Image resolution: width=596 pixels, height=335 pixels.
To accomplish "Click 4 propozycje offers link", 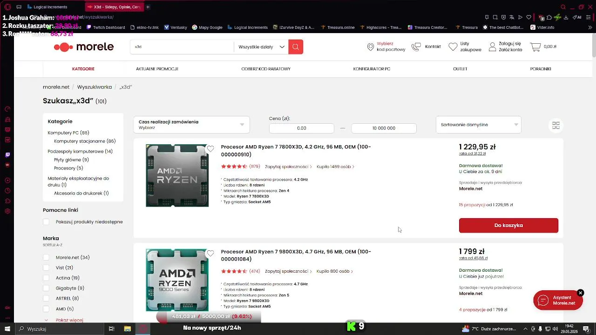I will [472, 309].
